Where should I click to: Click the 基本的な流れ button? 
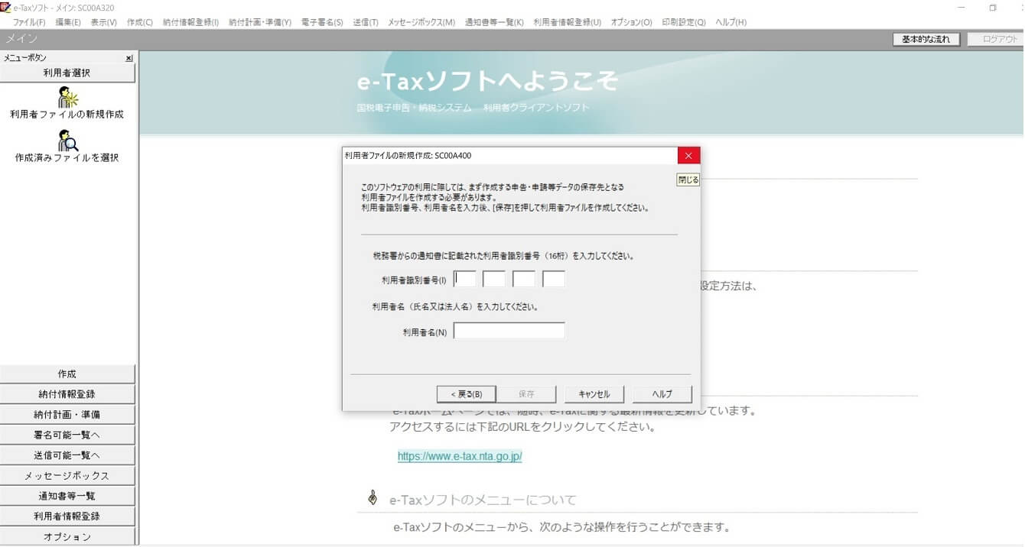(x=926, y=39)
